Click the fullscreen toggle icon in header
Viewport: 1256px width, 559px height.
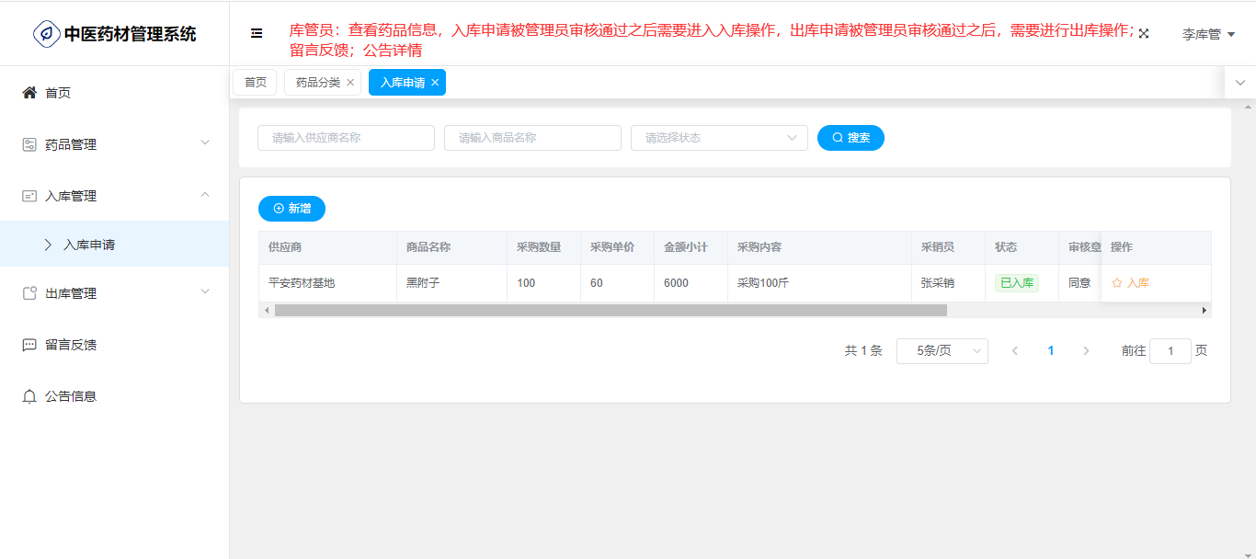pos(1144,33)
